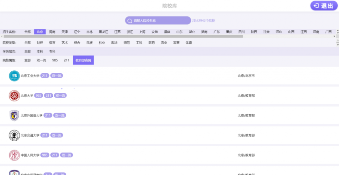The width and height of the screenshot is (339, 175).
Task: Open the Renmin University of China emblem
Action: [14, 155]
